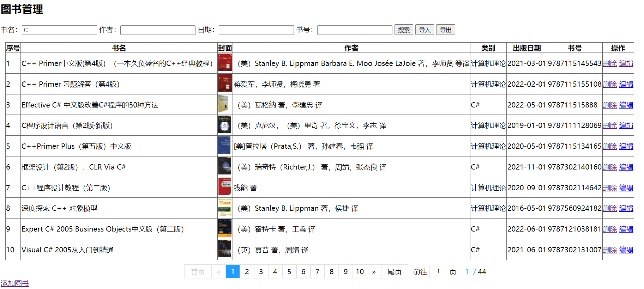Edit the Visual C# 2005 row

626,250
